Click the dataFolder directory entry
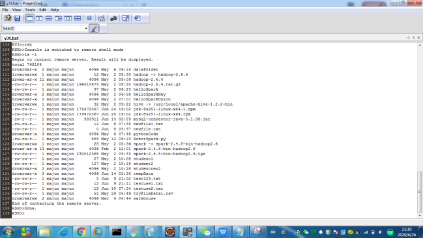 146,70
